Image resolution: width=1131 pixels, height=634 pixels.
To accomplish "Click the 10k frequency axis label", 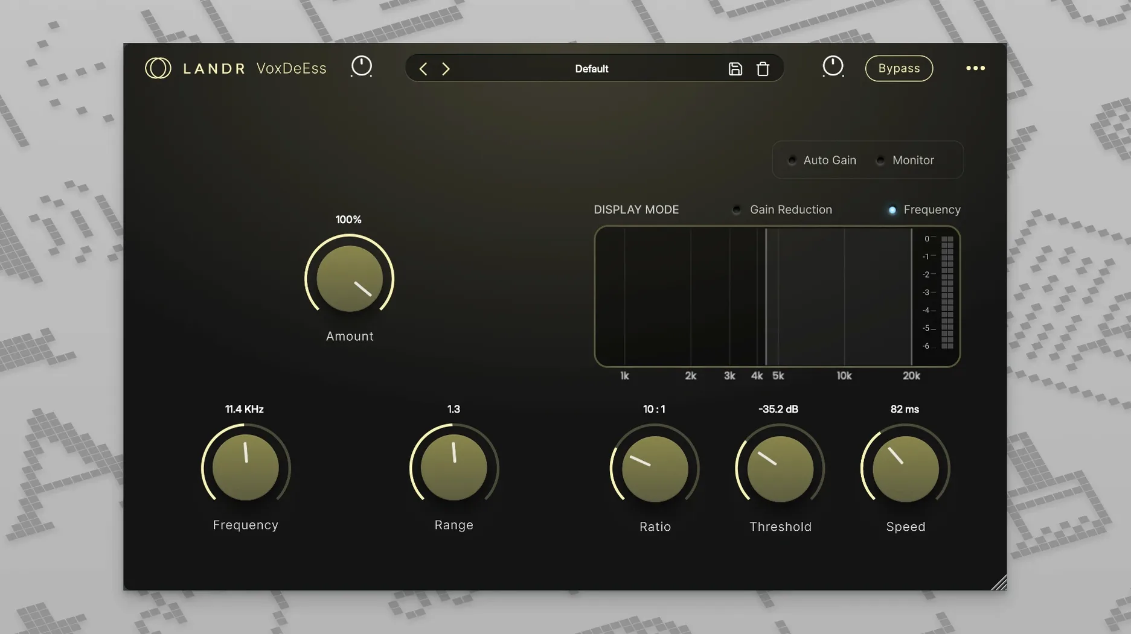I will [x=844, y=376].
